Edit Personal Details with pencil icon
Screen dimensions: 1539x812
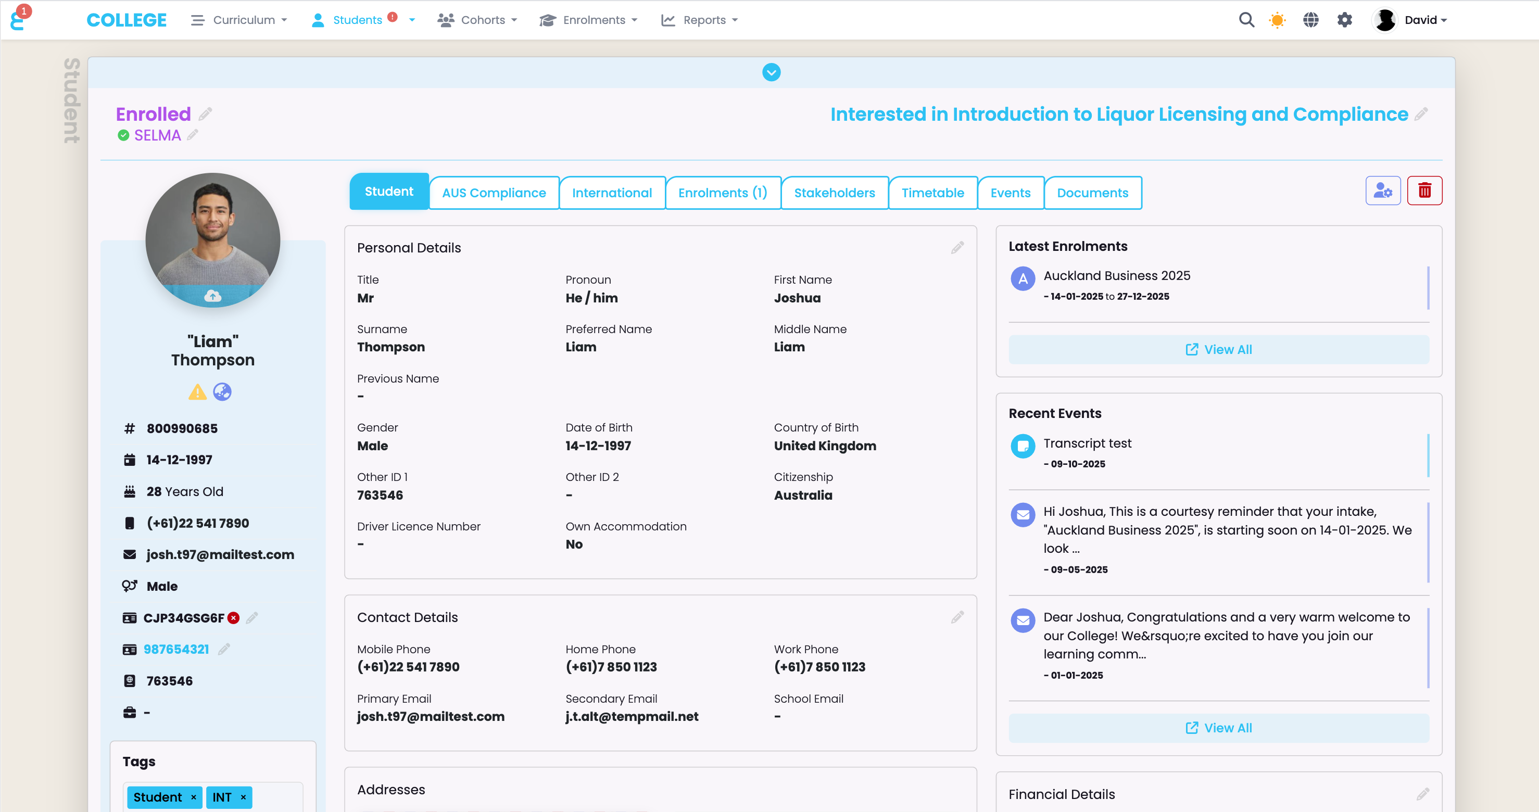[957, 248]
